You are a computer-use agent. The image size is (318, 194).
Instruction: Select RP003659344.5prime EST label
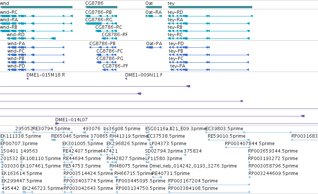(x=273, y=151)
